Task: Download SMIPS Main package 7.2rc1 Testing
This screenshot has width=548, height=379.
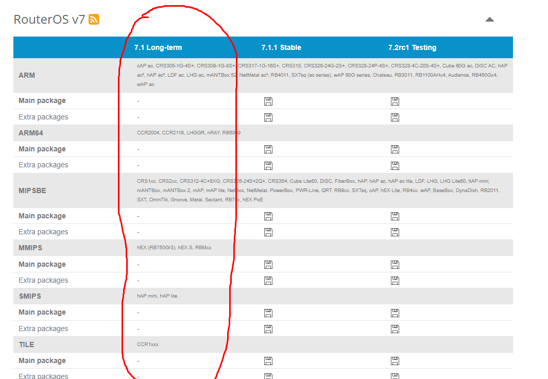Action: pyautogui.click(x=395, y=313)
